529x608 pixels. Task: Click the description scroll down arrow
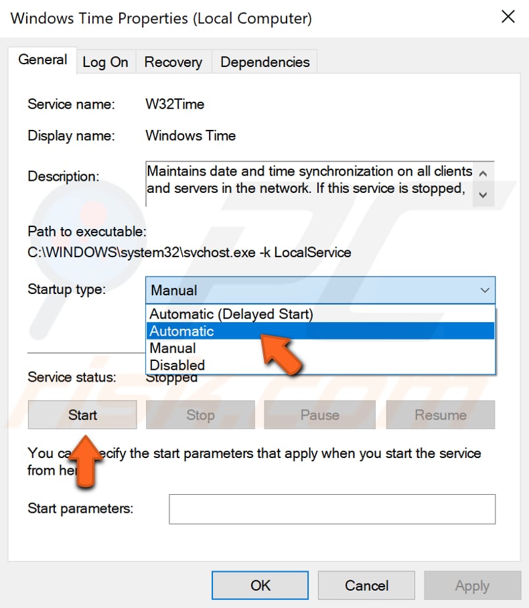pos(484,196)
